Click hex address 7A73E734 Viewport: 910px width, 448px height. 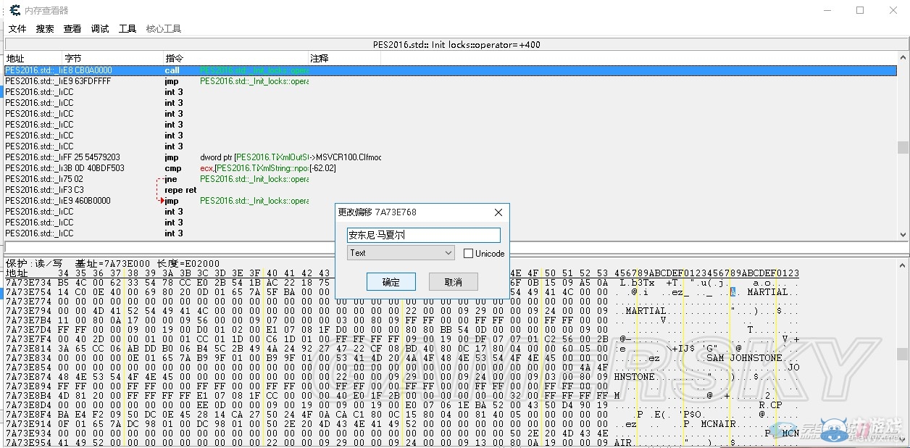coord(28,283)
